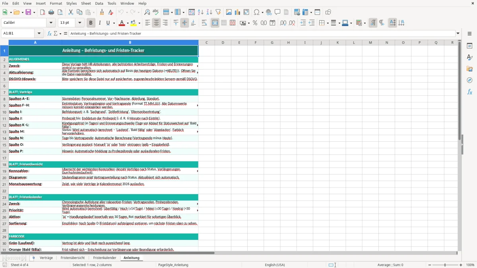Click the Copy icon

[x=79, y=12]
